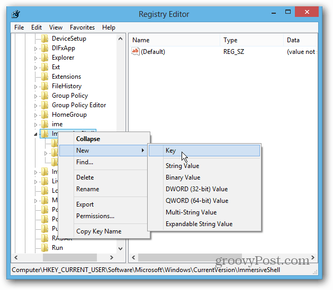Click the tree pane horizontal scrollbar thumb
333x290 pixels.
coord(70,258)
